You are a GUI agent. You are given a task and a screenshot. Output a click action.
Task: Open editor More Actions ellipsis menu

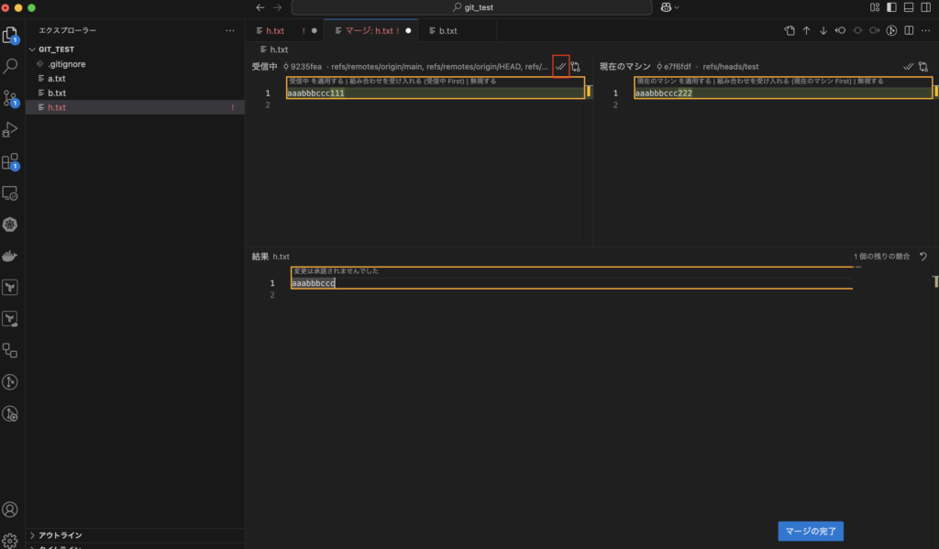click(926, 30)
